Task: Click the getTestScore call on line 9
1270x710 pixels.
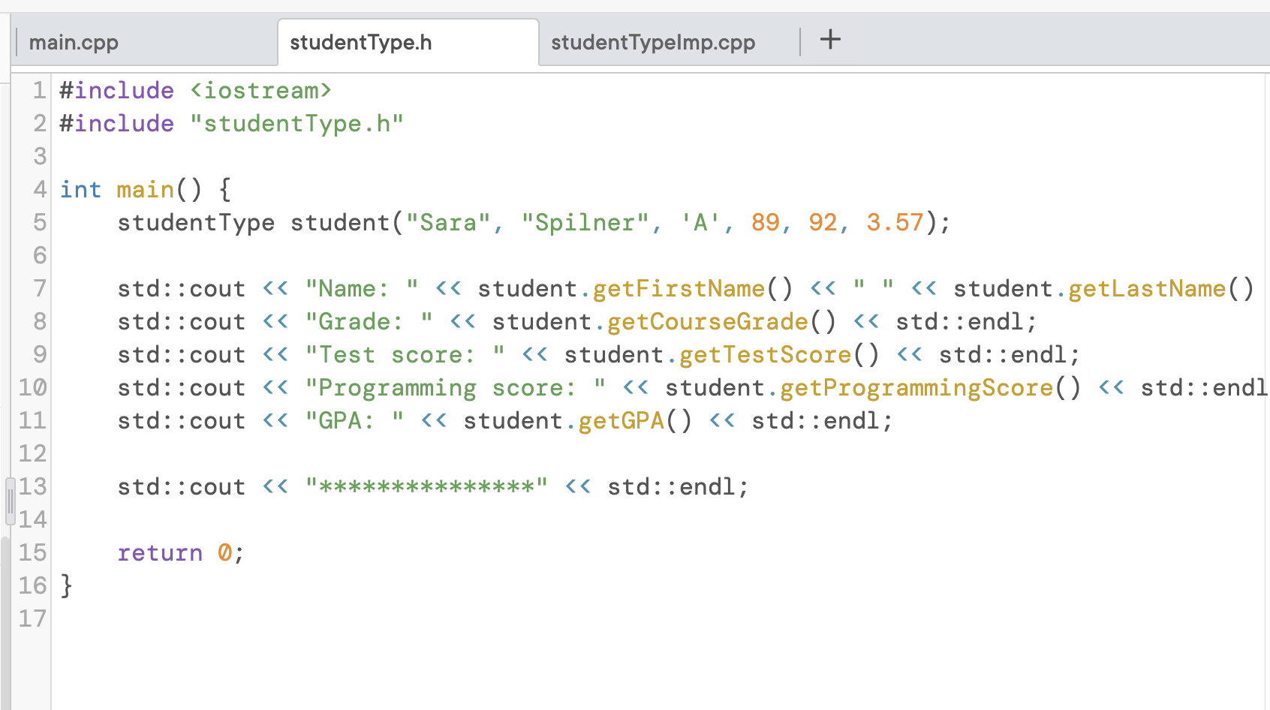Action: click(763, 354)
